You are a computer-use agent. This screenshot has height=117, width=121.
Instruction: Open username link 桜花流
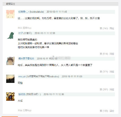tap(22, 94)
